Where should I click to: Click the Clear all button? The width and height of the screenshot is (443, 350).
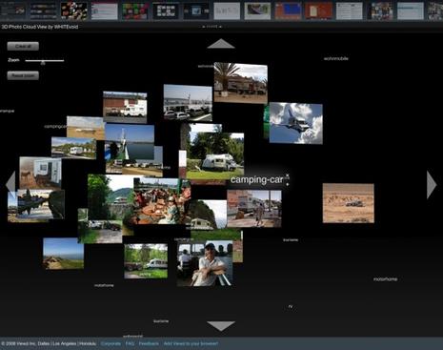point(23,46)
